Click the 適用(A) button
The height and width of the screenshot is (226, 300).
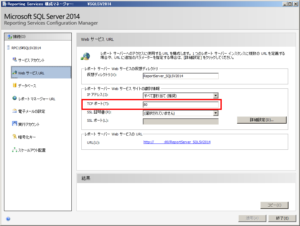tap(252, 218)
